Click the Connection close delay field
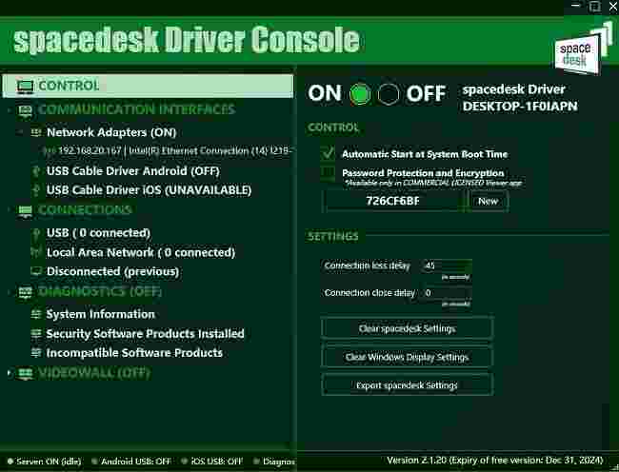 [x=447, y=292]
